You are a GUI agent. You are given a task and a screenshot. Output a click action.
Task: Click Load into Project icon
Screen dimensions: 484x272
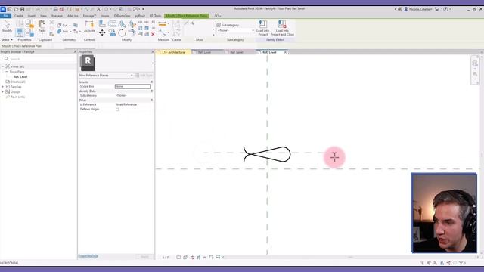tap(262, 24)
